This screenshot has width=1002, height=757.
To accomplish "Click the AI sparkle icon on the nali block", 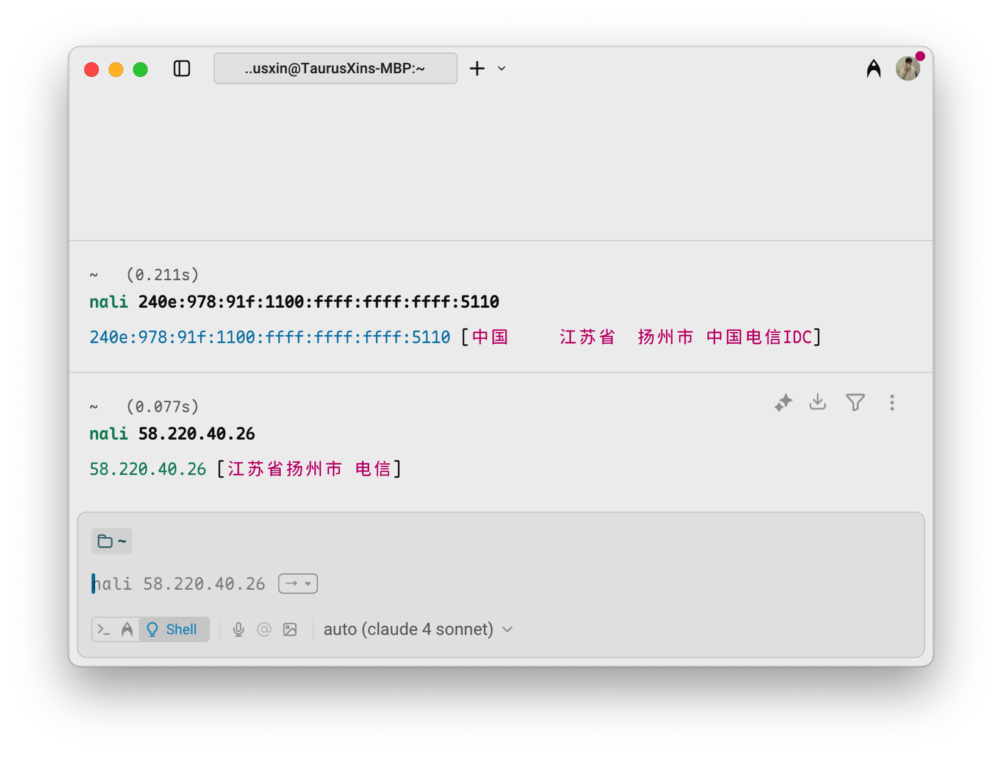I will (783, 403).
